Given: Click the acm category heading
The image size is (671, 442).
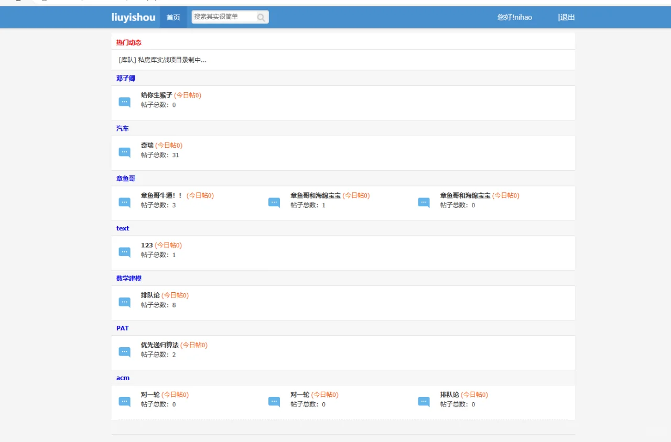Looking at the screenshot, I should 123,378.
